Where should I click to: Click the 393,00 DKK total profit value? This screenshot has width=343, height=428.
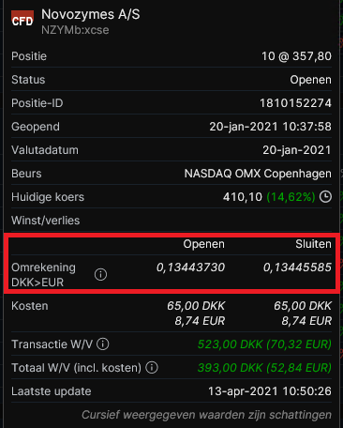pyautogui.click(x=230, y=368)
